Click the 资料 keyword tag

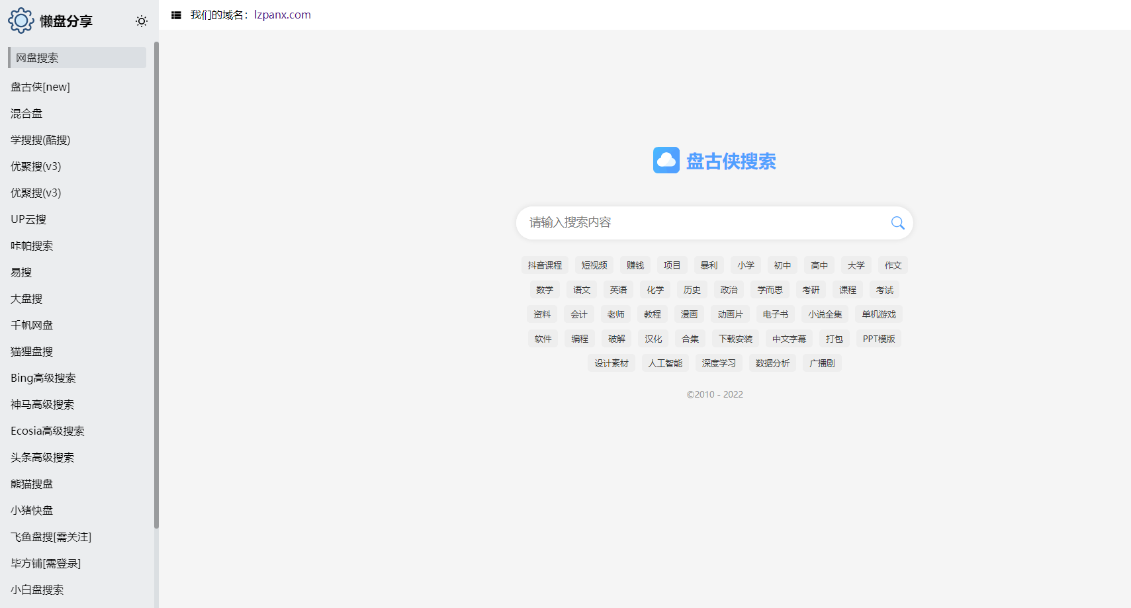pos(542,314)
